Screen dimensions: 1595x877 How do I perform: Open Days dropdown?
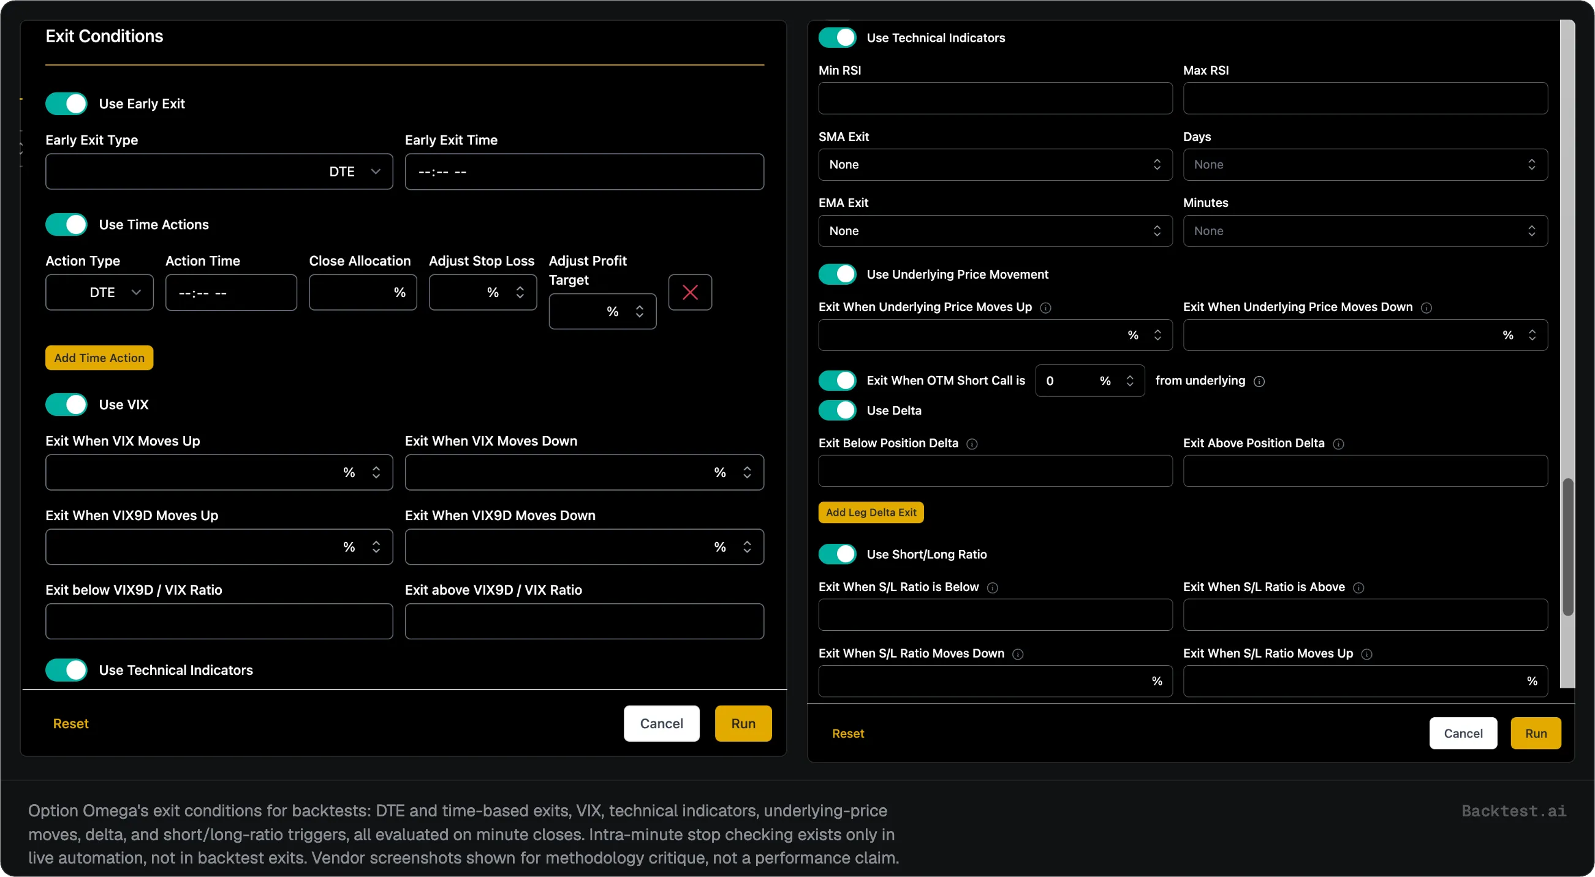tap(1365, 165)
